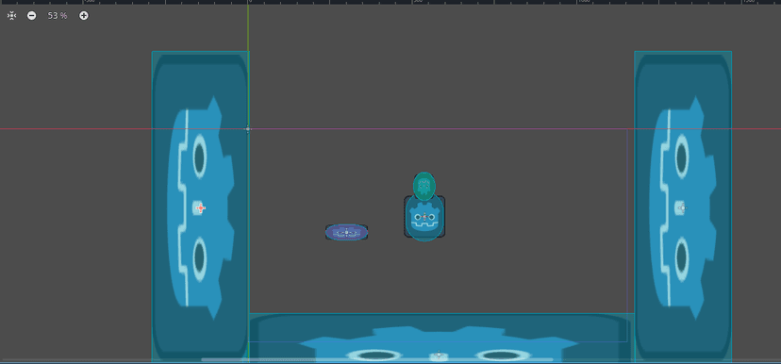Select the teal oval above the player
This screenshot has height=364, width=781.
(x=424, y=186)
